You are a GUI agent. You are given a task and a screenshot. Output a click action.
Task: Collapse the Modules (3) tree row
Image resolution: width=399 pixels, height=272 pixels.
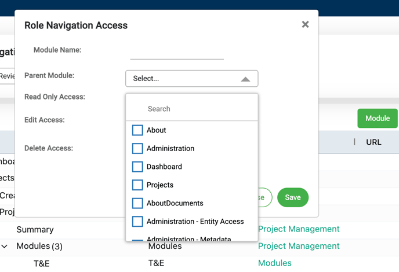coord(5,247)
